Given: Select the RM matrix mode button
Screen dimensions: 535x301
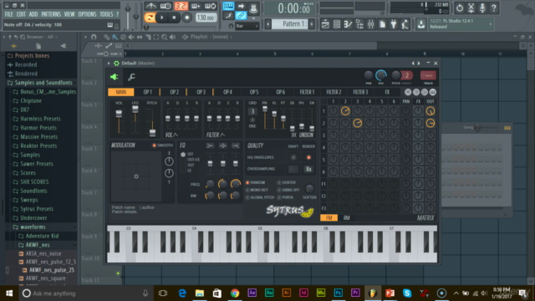Looking at the screenshot, I should pyautogui.click(x=346, y=217).
